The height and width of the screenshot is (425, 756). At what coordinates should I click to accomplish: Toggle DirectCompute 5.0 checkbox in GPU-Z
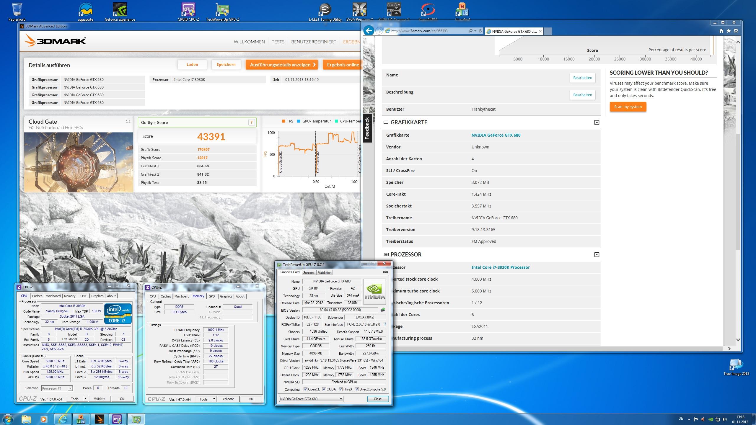click(357, 389)
